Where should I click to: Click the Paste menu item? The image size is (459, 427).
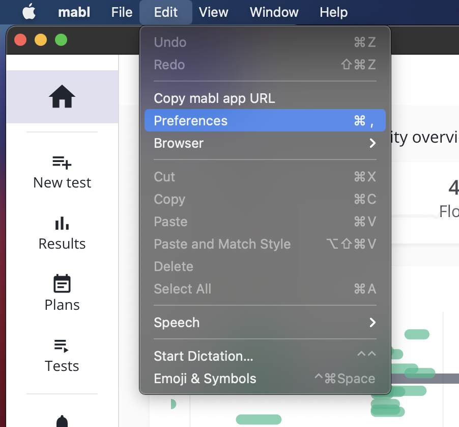[x=265, y=222]
